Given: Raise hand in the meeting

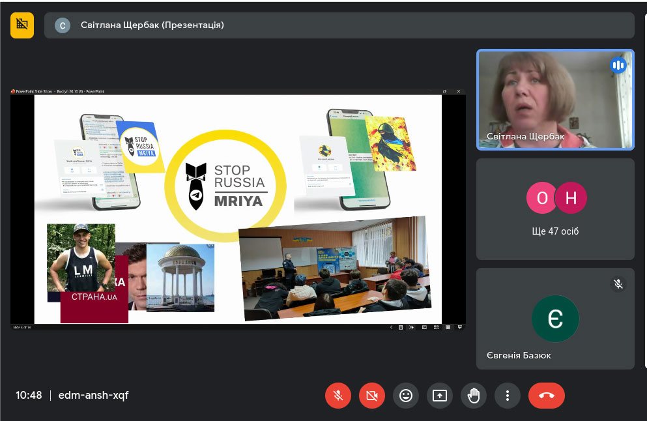Looking at the screenshot, I should coord(473,396).
